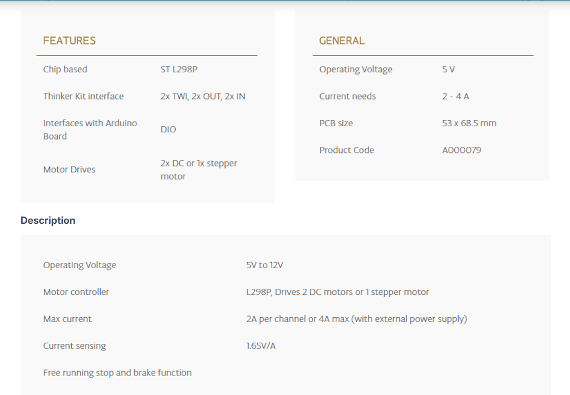
Task: Click the 5 V operating voltage value
Action: tap(448, 70)
